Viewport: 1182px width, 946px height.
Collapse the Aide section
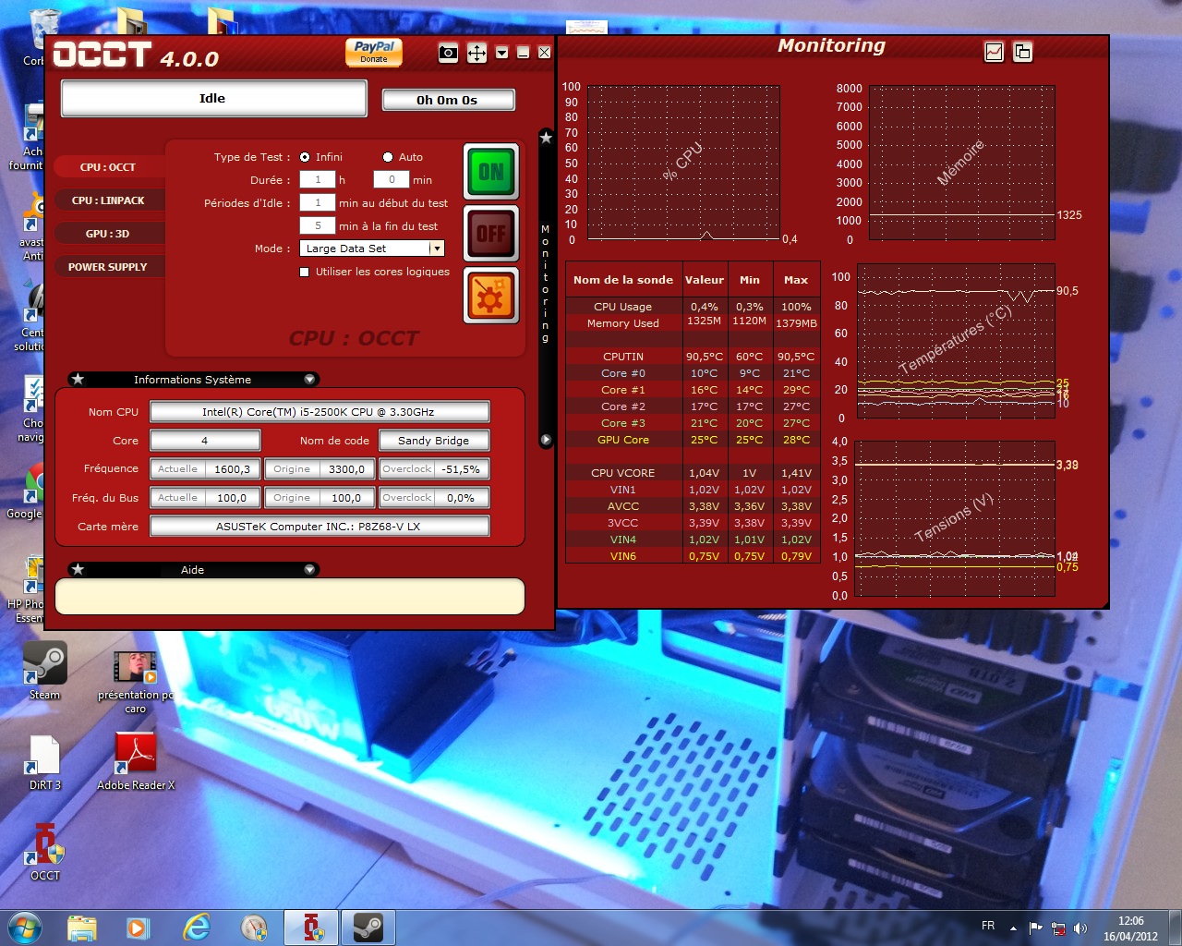(309, 570)
